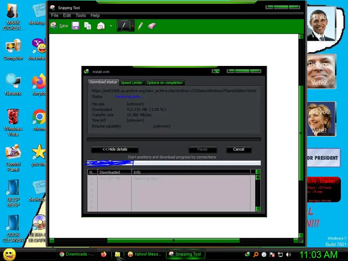Open the Network desktop icon

pyautogui.click(x=13, y=84)
